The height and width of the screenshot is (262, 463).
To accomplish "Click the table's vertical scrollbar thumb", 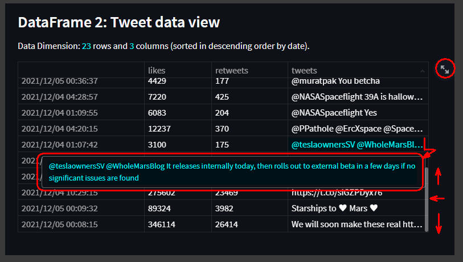I will coord(427,199).
